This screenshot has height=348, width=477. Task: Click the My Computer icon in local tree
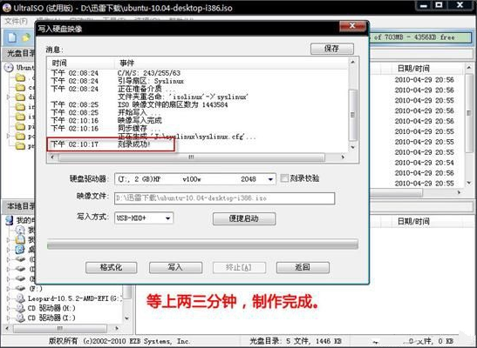(x=10, y=220)
